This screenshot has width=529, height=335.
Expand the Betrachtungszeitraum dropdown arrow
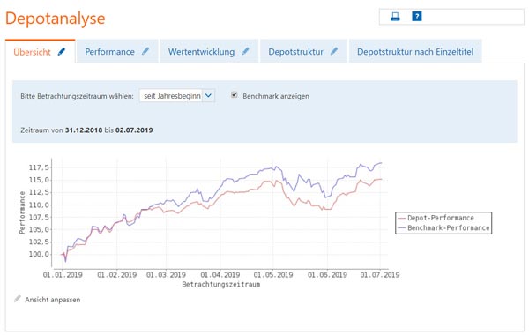(208, 96)
